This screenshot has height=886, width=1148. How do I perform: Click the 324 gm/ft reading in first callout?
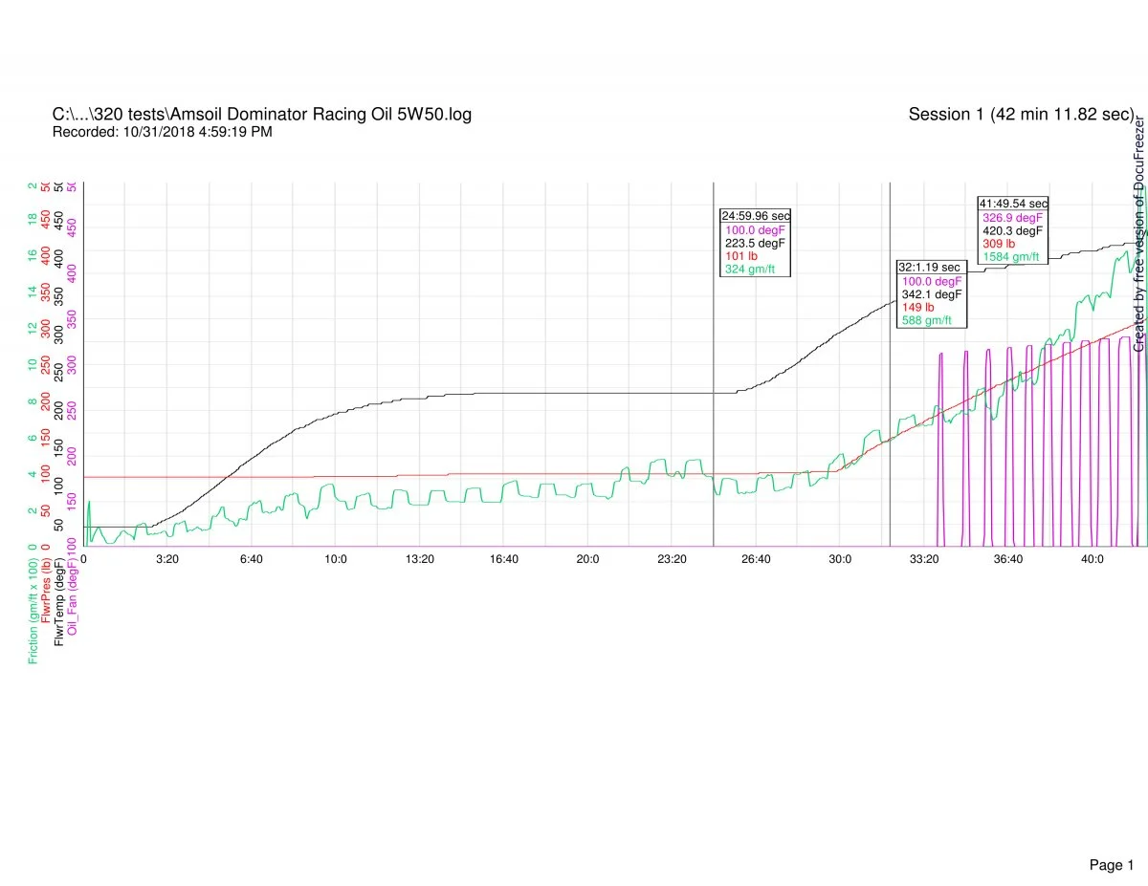pyautogui.click(x=749, y=270)
